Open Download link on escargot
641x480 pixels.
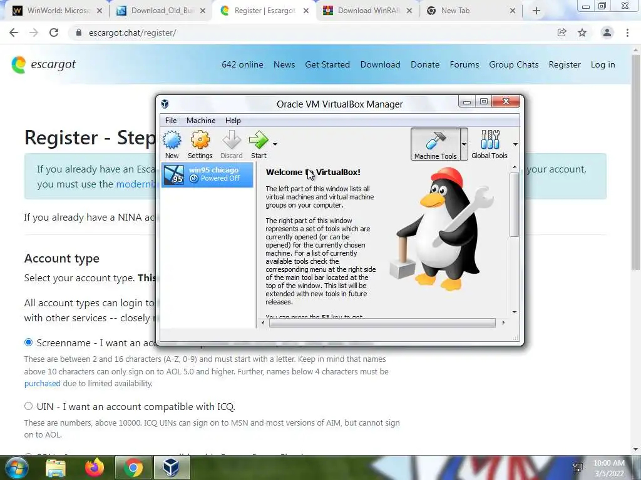pyautogui.click(x=380, y=64)
